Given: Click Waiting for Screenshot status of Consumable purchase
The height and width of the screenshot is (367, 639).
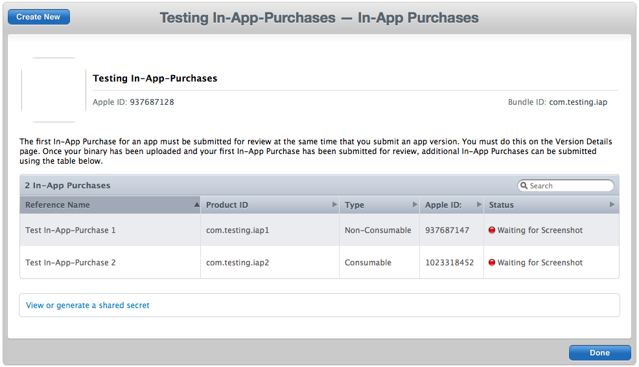Looking at the screenshot, I should pos(540,263).
